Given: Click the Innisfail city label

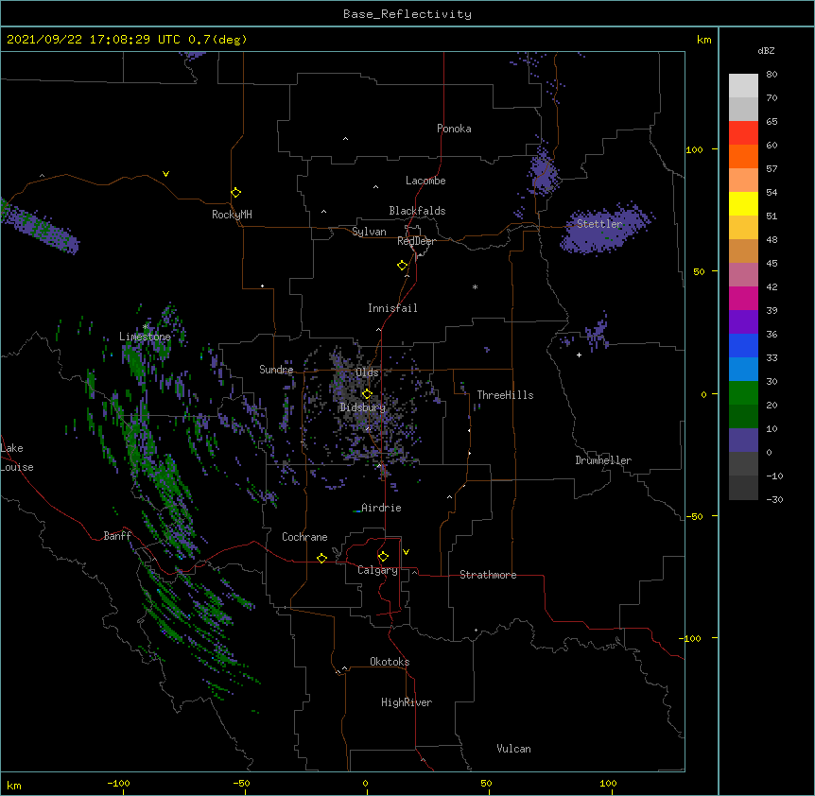Looking at the screenshot, I should (x=392, y=308).
